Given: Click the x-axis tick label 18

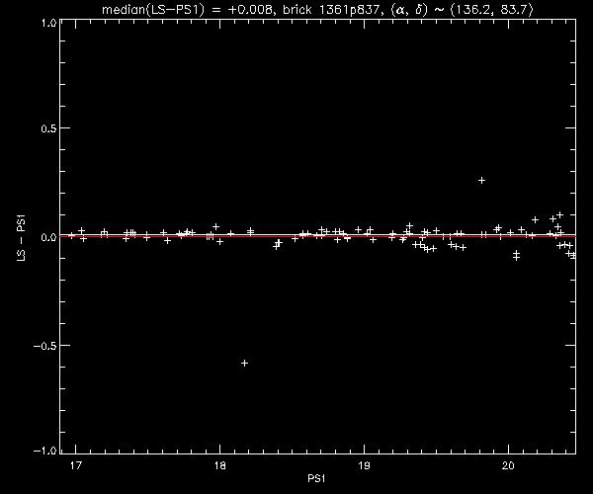Looking at the screenshot, I should click(x=219, y=465).
